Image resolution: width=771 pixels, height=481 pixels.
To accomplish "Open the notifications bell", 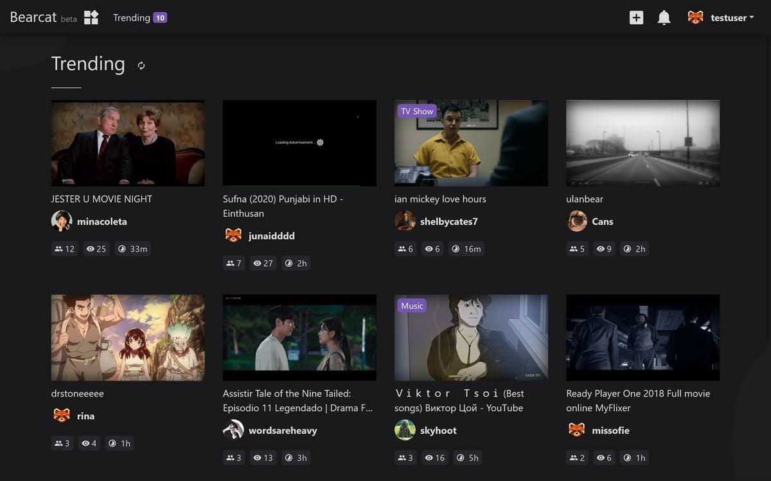I will click(x=664, y=17).
